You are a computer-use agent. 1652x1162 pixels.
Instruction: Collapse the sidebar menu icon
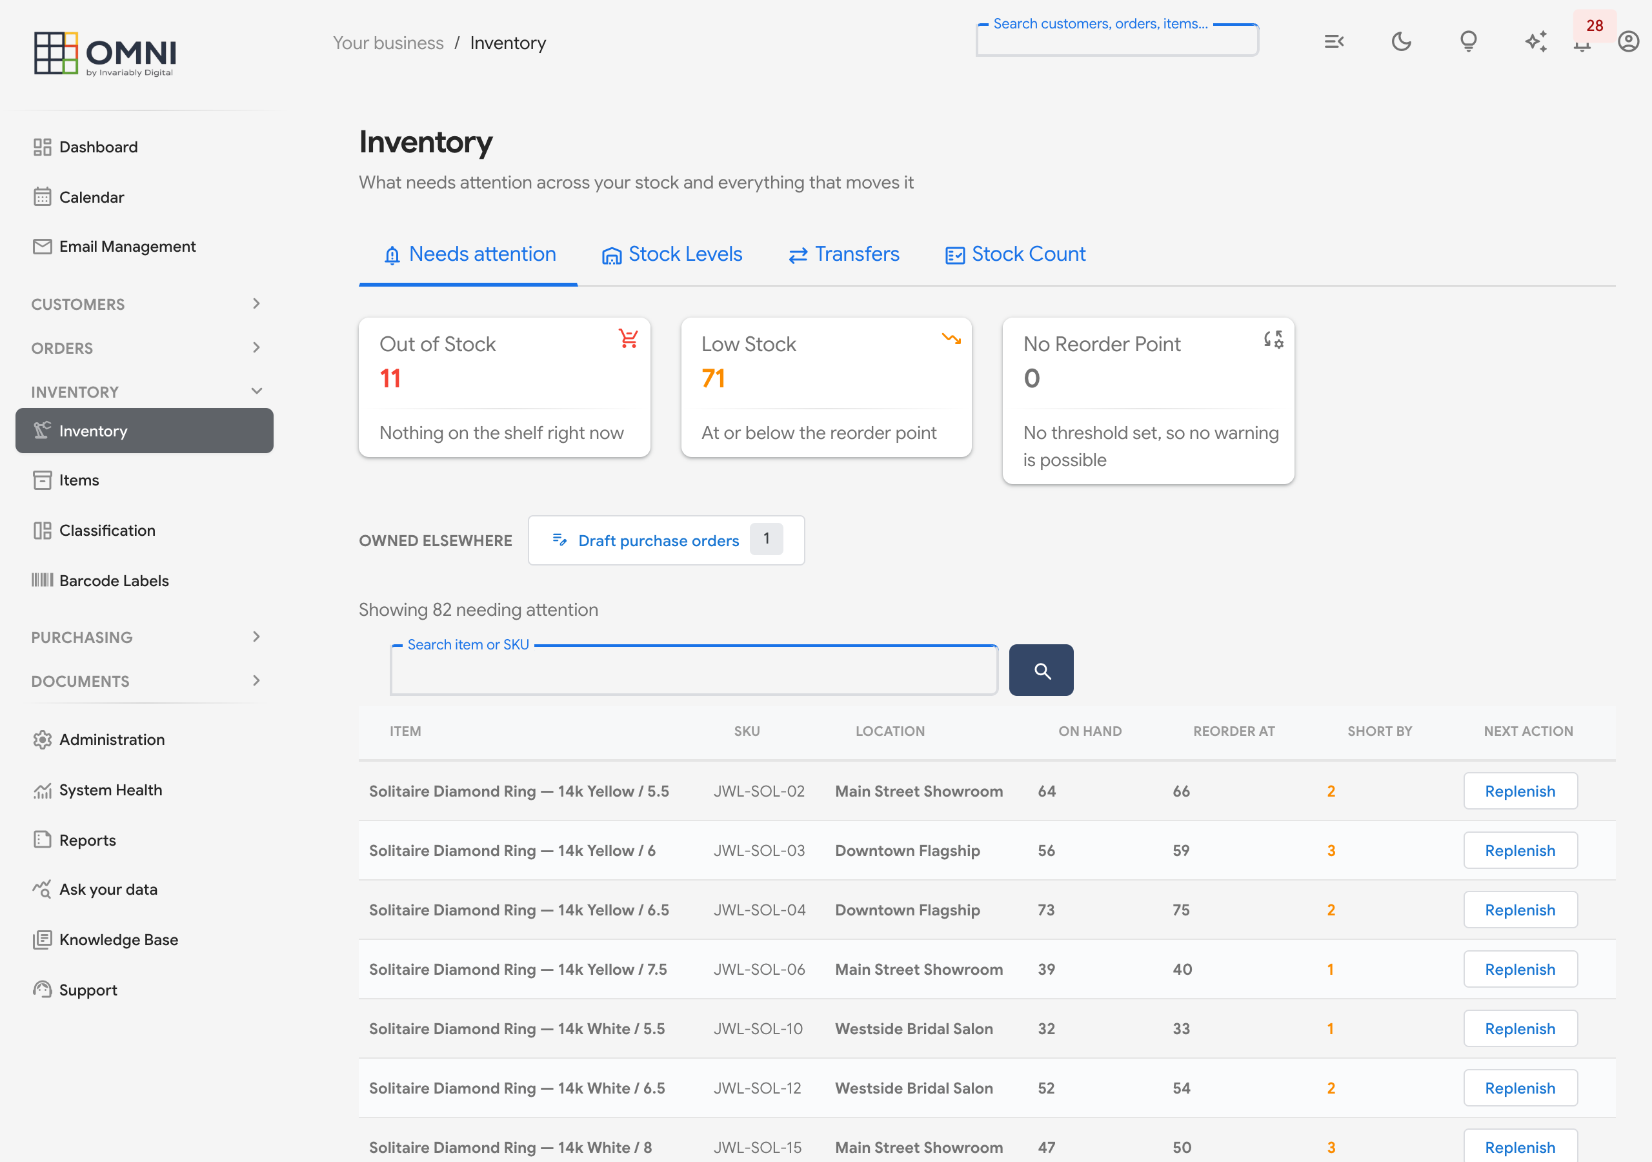point(1334,42)
